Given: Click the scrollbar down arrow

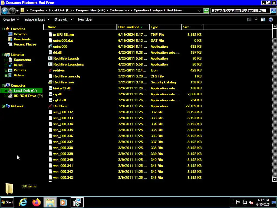Looking at the screenshot, I should (x=275, y=180).
